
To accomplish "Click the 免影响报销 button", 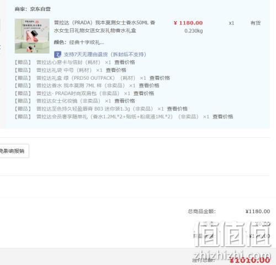I will [14, 151].
